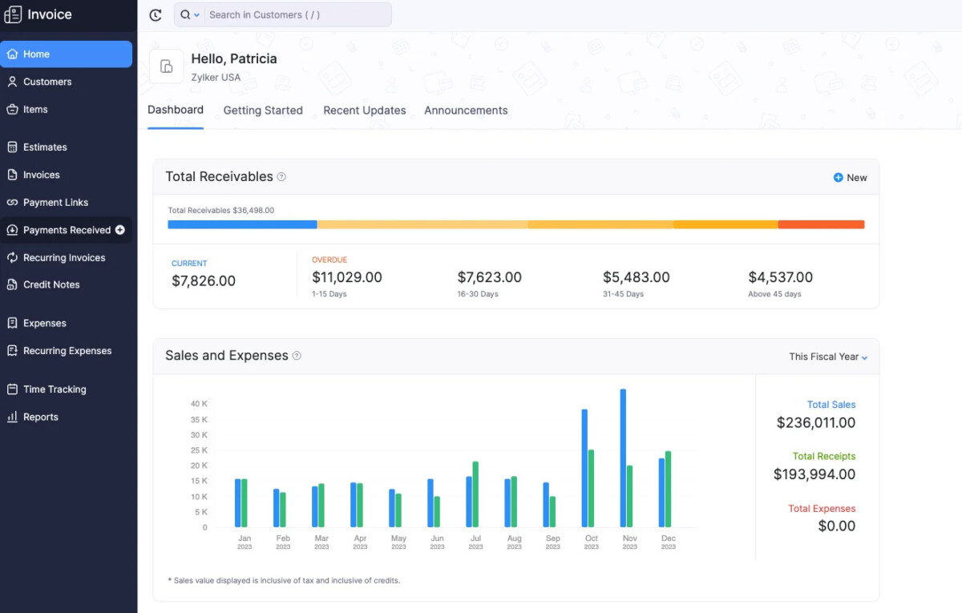Click the Items basket icon in sidebar

click(12, 110)
